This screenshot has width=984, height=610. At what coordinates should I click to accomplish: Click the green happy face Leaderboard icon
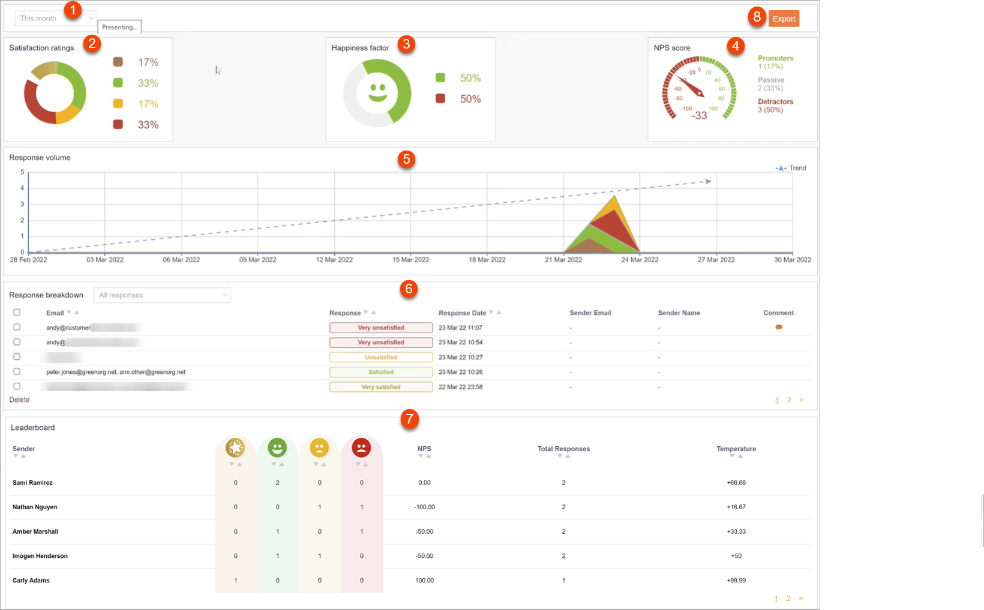[277, 447]
